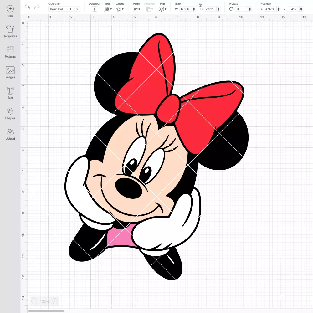Open the Operation Basic Cut dropdown
The height and width of the screenshot is (313, 313).
tap(61, 9)
